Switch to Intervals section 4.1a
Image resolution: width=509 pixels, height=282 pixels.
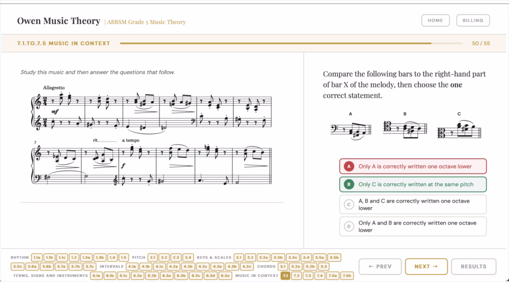[x=132, y=267]
